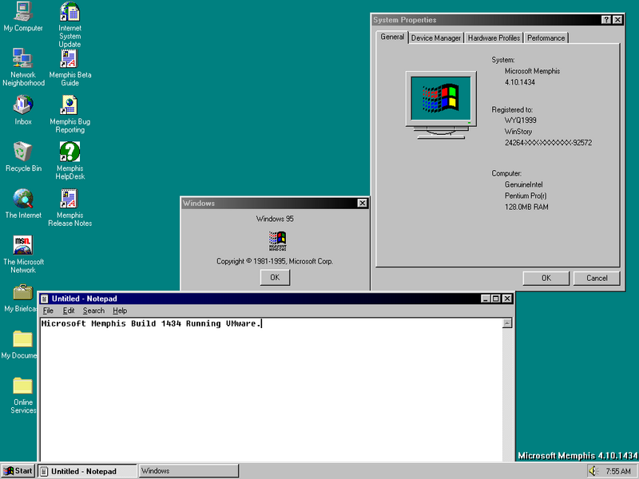Image resolution: width=639 pixels, height=479 pixels.
Task: Open the Memphis HelpDesk icon
Action: click(69, 152)
